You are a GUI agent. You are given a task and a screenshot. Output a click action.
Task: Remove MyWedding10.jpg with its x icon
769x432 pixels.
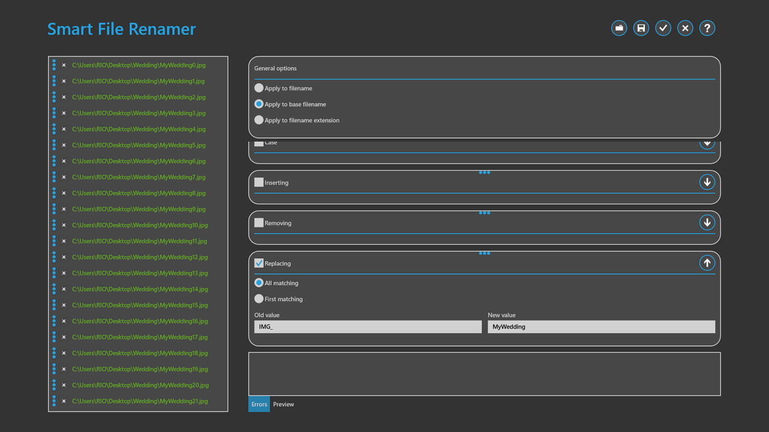[64, 225]
